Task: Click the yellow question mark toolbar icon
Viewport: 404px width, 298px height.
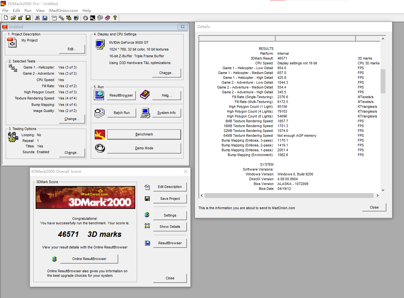Action: click(x=115, y=18)
